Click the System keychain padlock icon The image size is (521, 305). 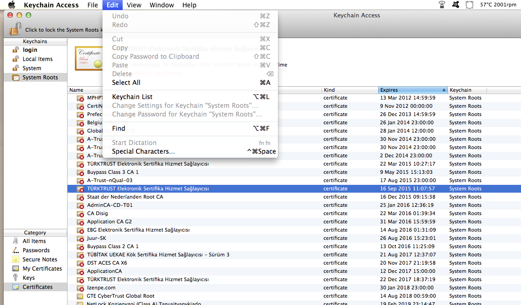pos(16,68)
